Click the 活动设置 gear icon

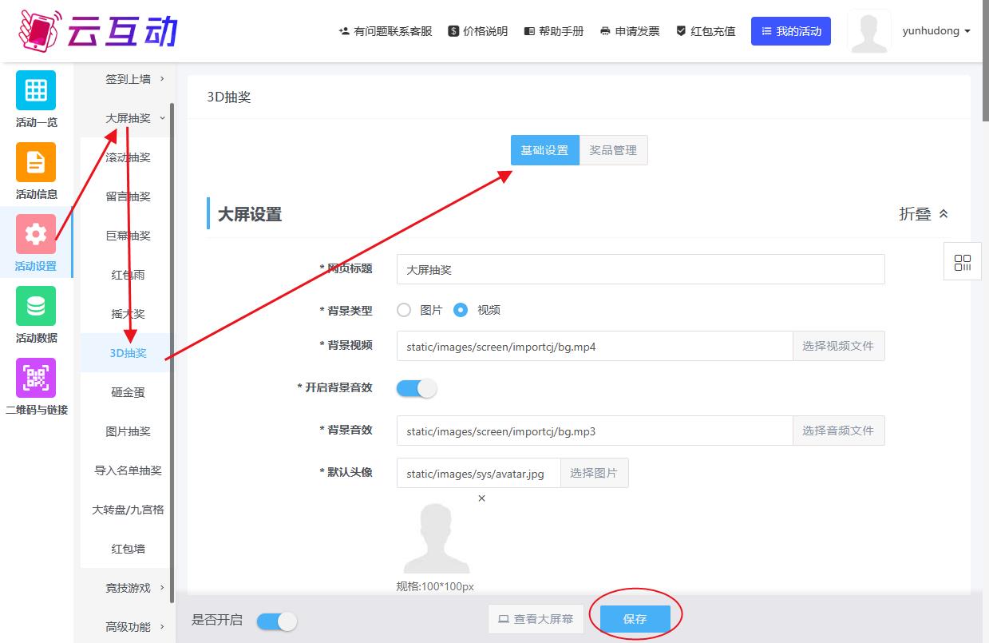pyautogui.click(x=36, y=234)
